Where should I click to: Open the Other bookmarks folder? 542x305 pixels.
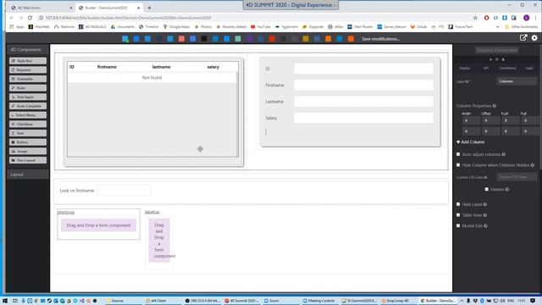[x=521, y=26]
